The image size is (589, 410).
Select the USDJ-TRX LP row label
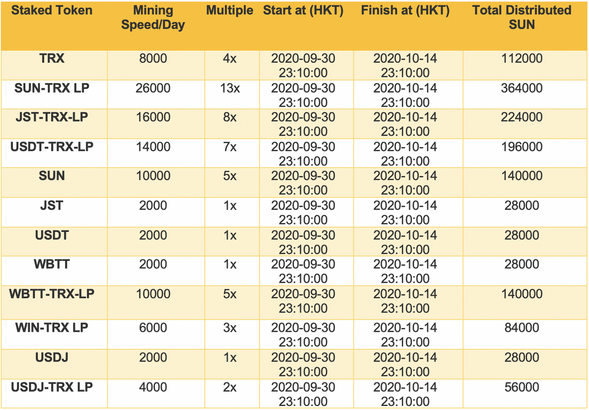(x=52, y=387)
